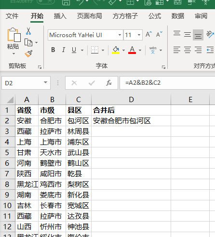The image size is (215, 237).
Task: Click the Copy icon
Action: point(28,42)
